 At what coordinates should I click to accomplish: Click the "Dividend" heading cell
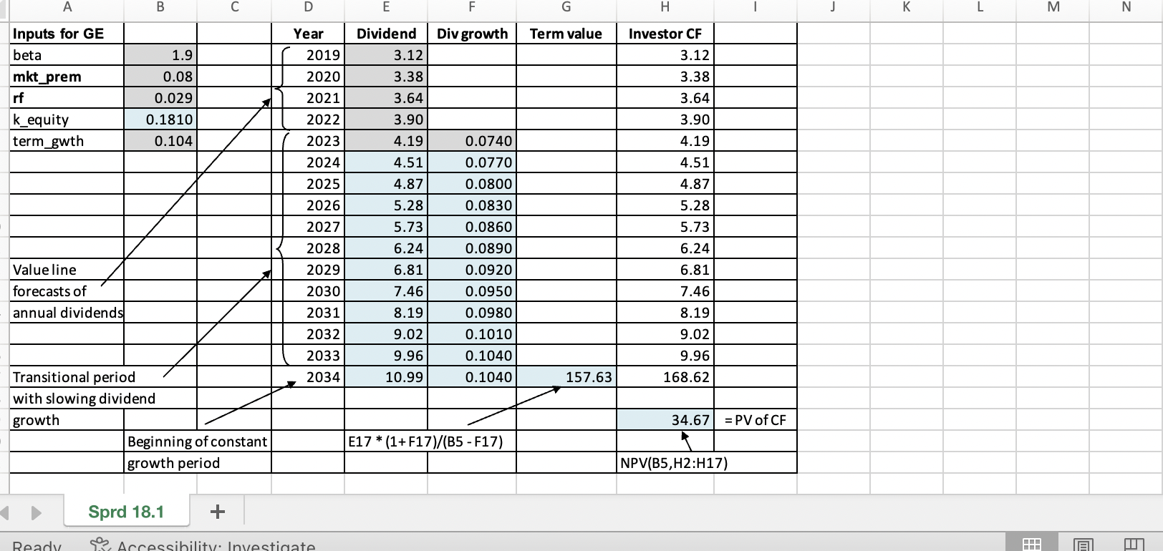[386, 34]
